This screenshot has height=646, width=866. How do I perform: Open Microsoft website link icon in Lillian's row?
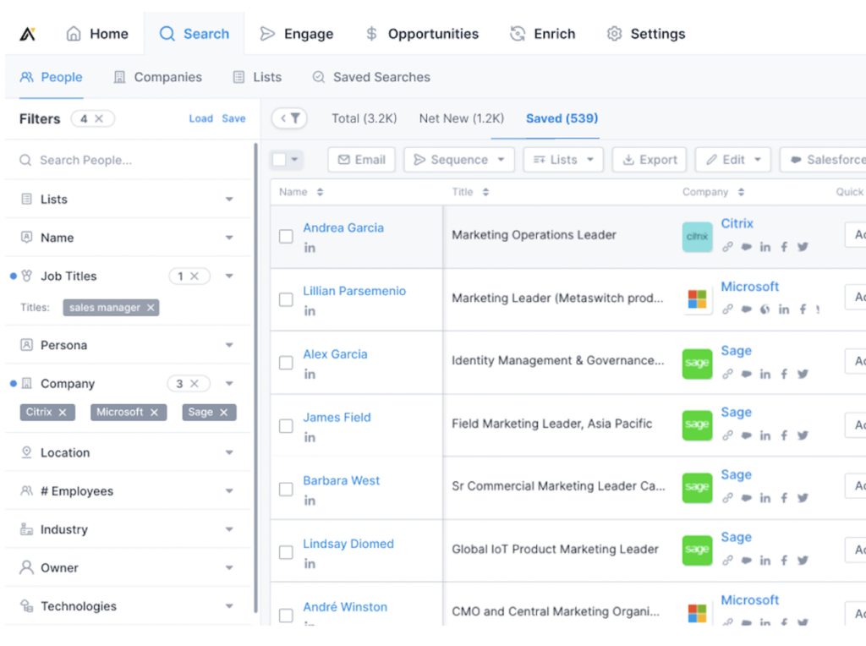point(727,309)
